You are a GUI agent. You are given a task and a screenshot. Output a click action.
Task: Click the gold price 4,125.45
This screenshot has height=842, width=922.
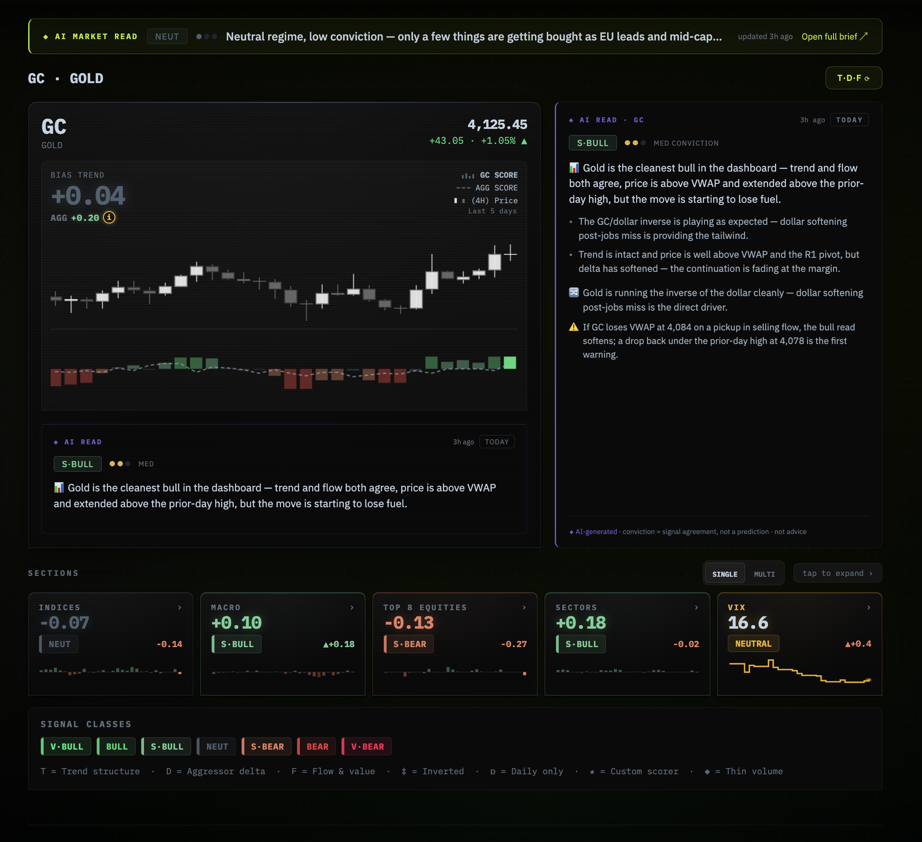coord(498,124)
